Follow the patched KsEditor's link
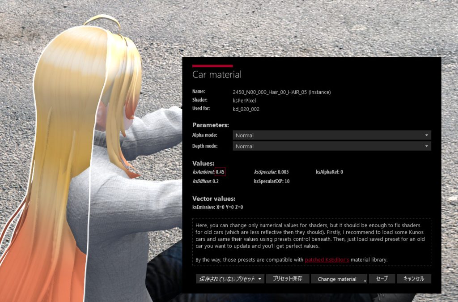 click(x=327, y=260)
